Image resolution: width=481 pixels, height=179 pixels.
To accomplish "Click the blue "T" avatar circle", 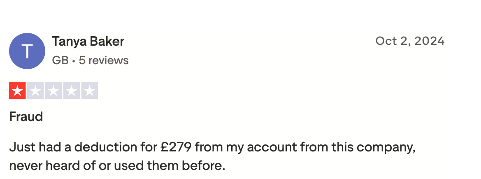I will (27, 51).
